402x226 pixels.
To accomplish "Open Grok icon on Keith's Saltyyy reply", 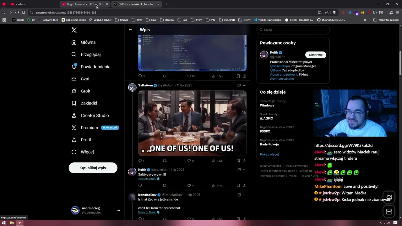I will tap(239, 170).
